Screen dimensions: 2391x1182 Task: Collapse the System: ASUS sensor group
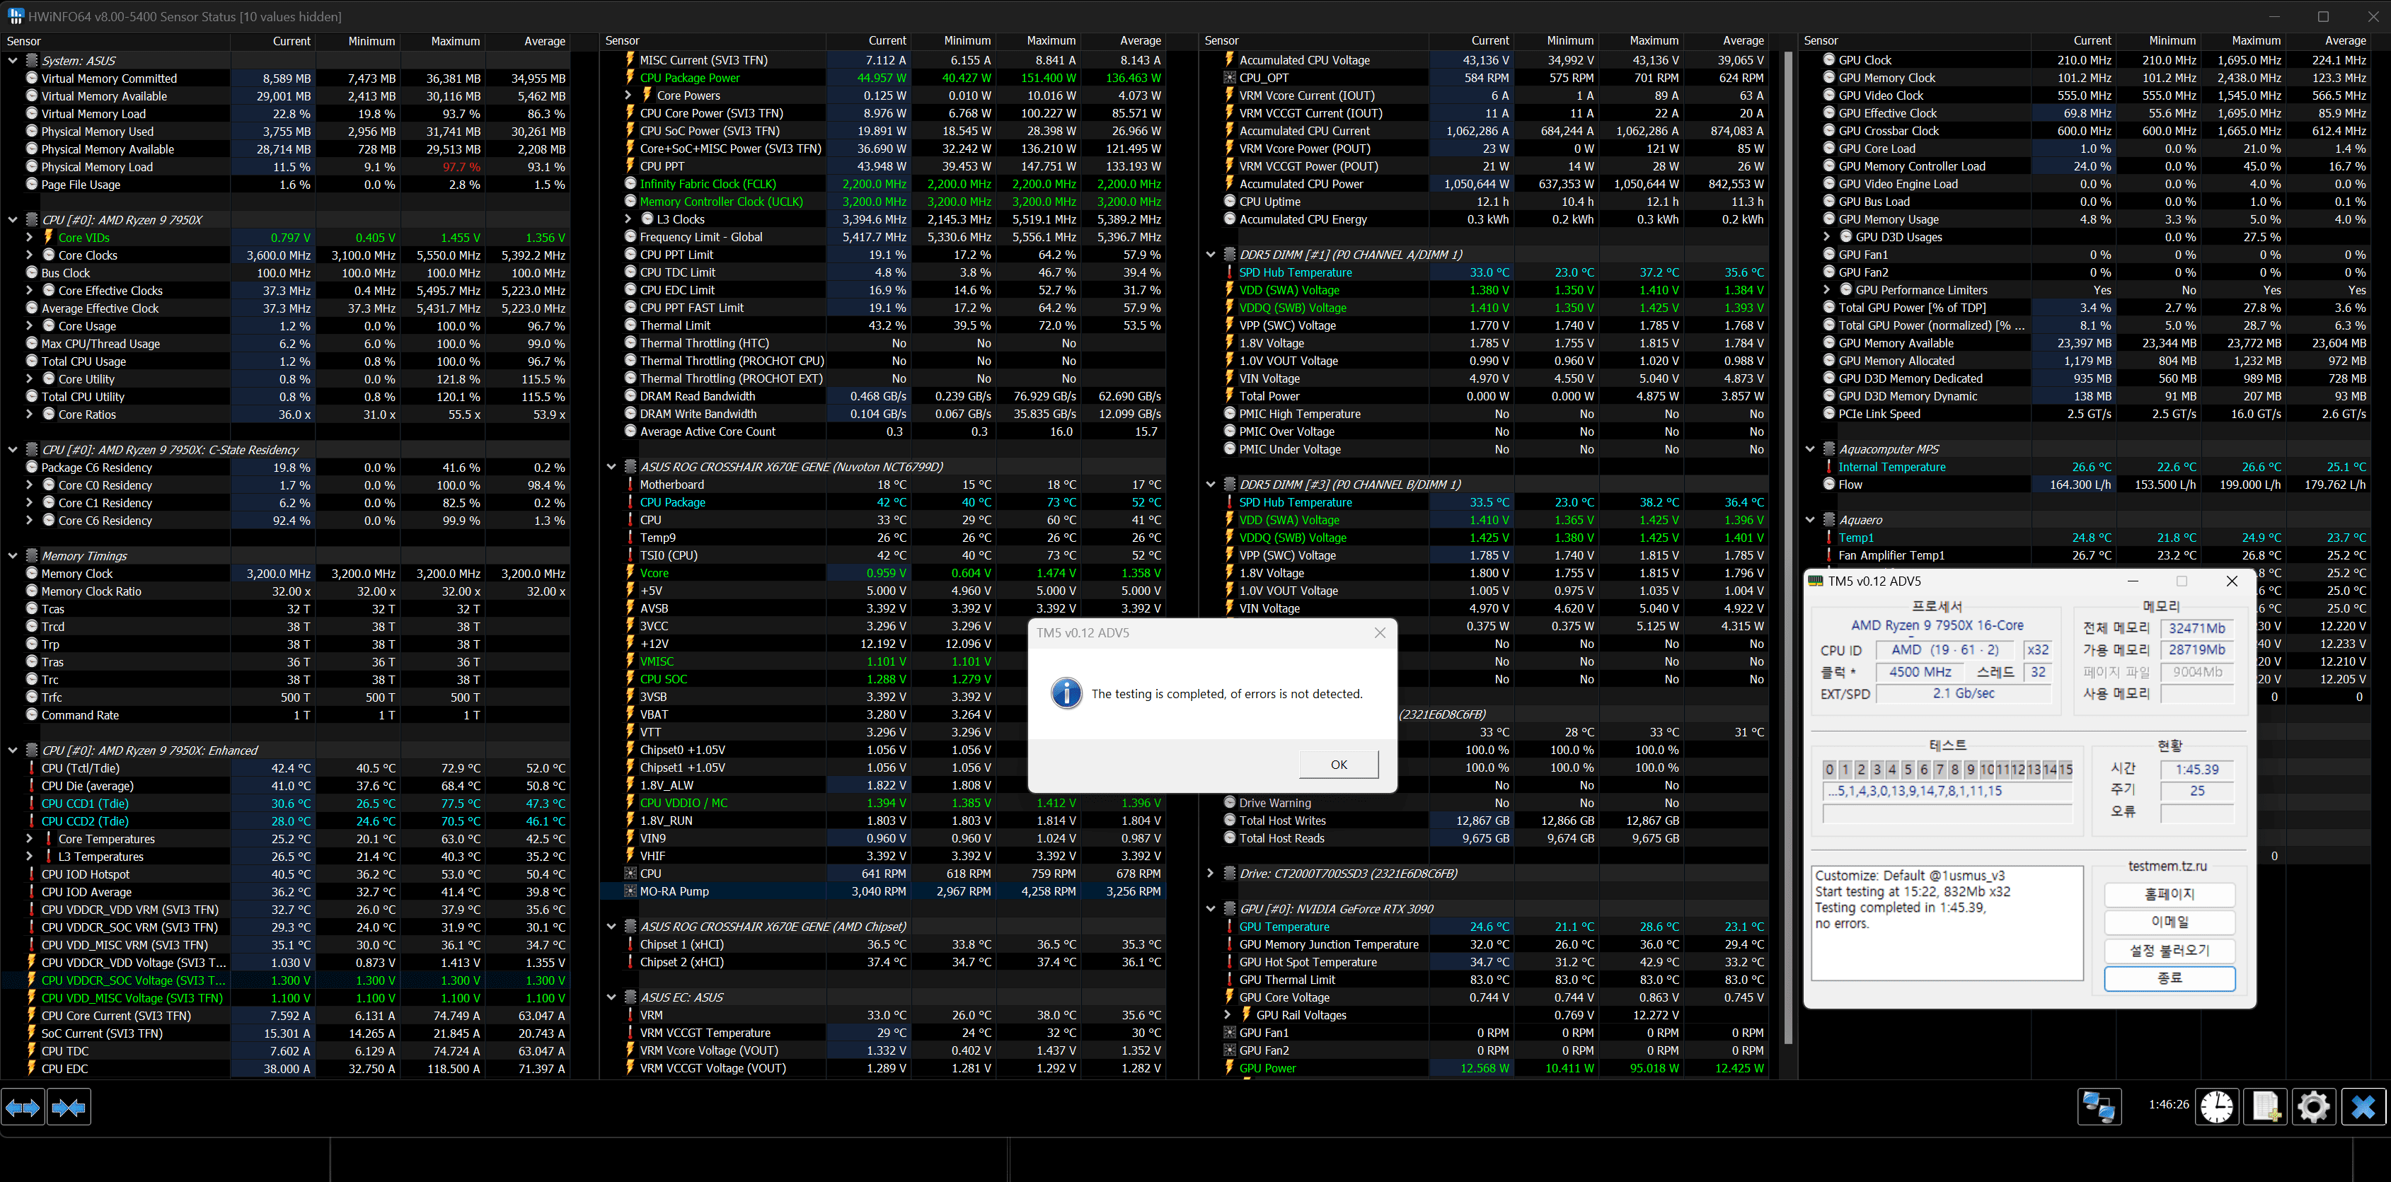pos(13,60)
